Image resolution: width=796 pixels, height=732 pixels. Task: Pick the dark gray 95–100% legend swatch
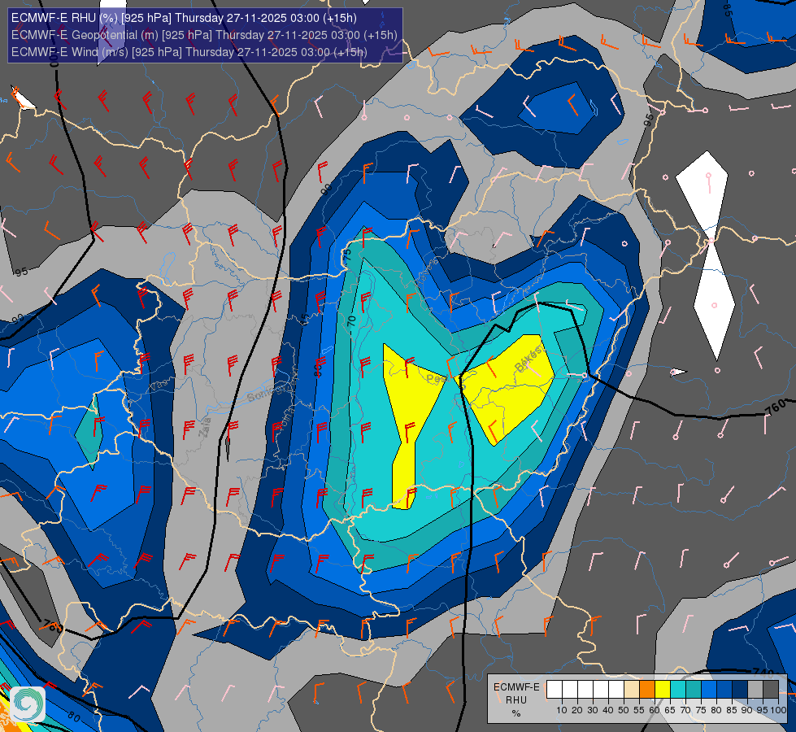tap(771, 690)
